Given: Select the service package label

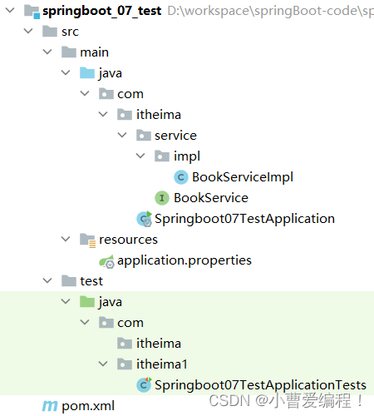Looking at the screenshot, I should click(x=175, y=136).
